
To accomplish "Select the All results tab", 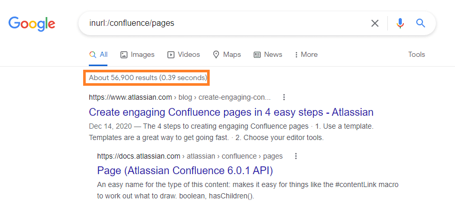I will point(98,54).
